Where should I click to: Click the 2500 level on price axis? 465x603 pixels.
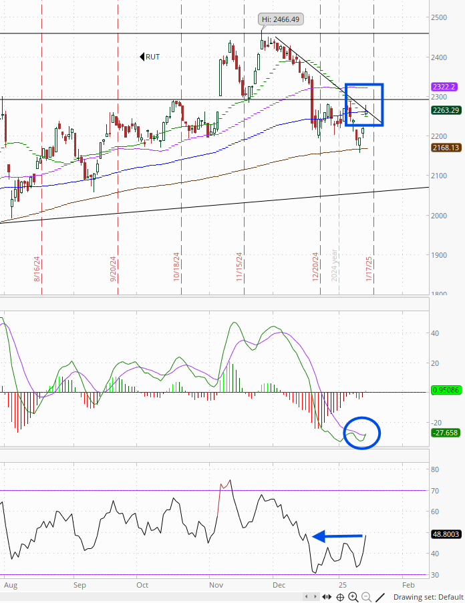point(439,17)
